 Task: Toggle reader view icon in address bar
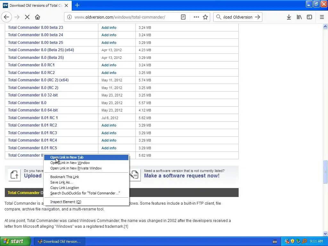click(x=183, y=17)
